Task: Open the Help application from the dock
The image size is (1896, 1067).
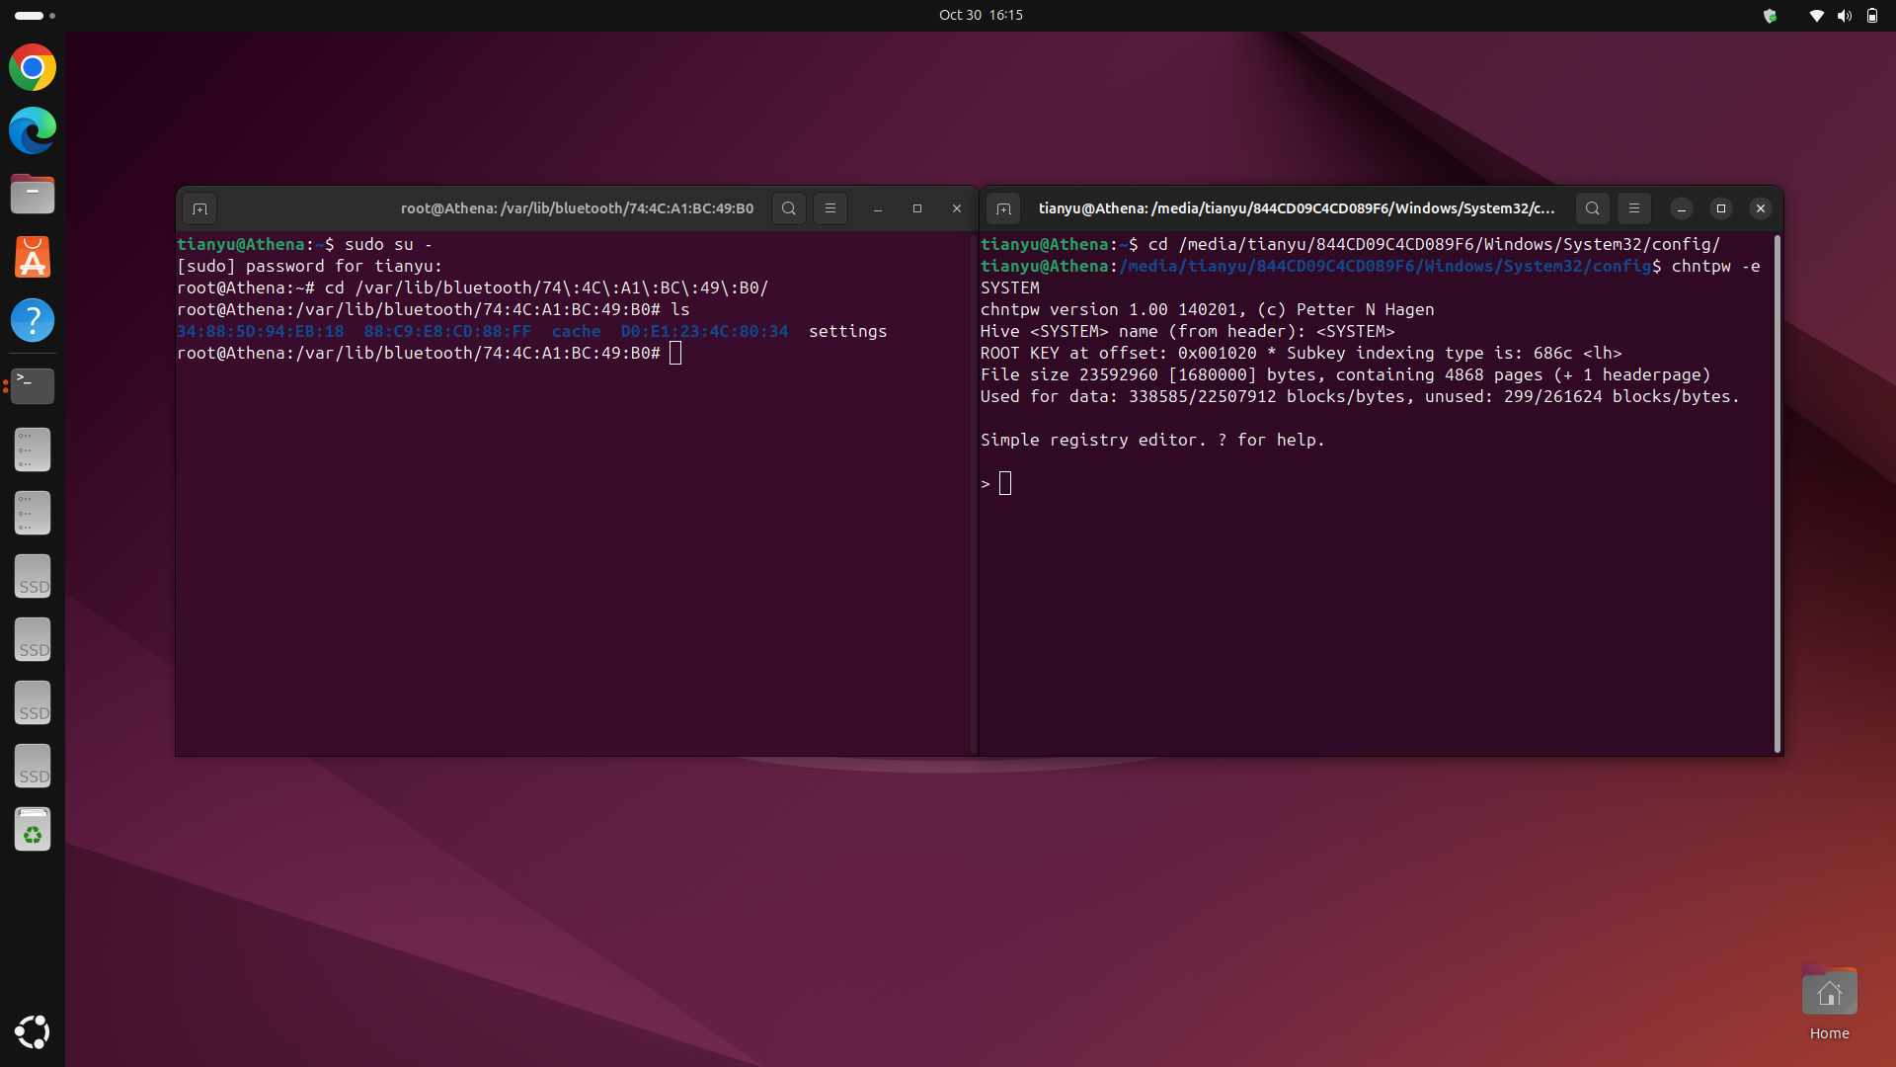Action: pyautogui.click(x=33, y=320)
